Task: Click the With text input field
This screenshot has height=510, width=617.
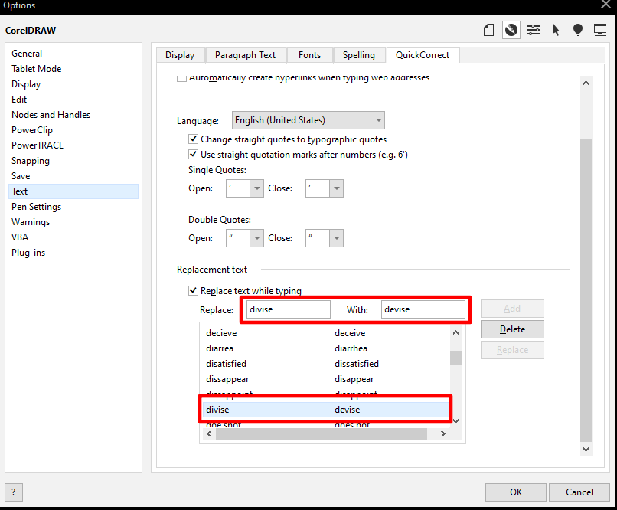Action: pos(423,309)
